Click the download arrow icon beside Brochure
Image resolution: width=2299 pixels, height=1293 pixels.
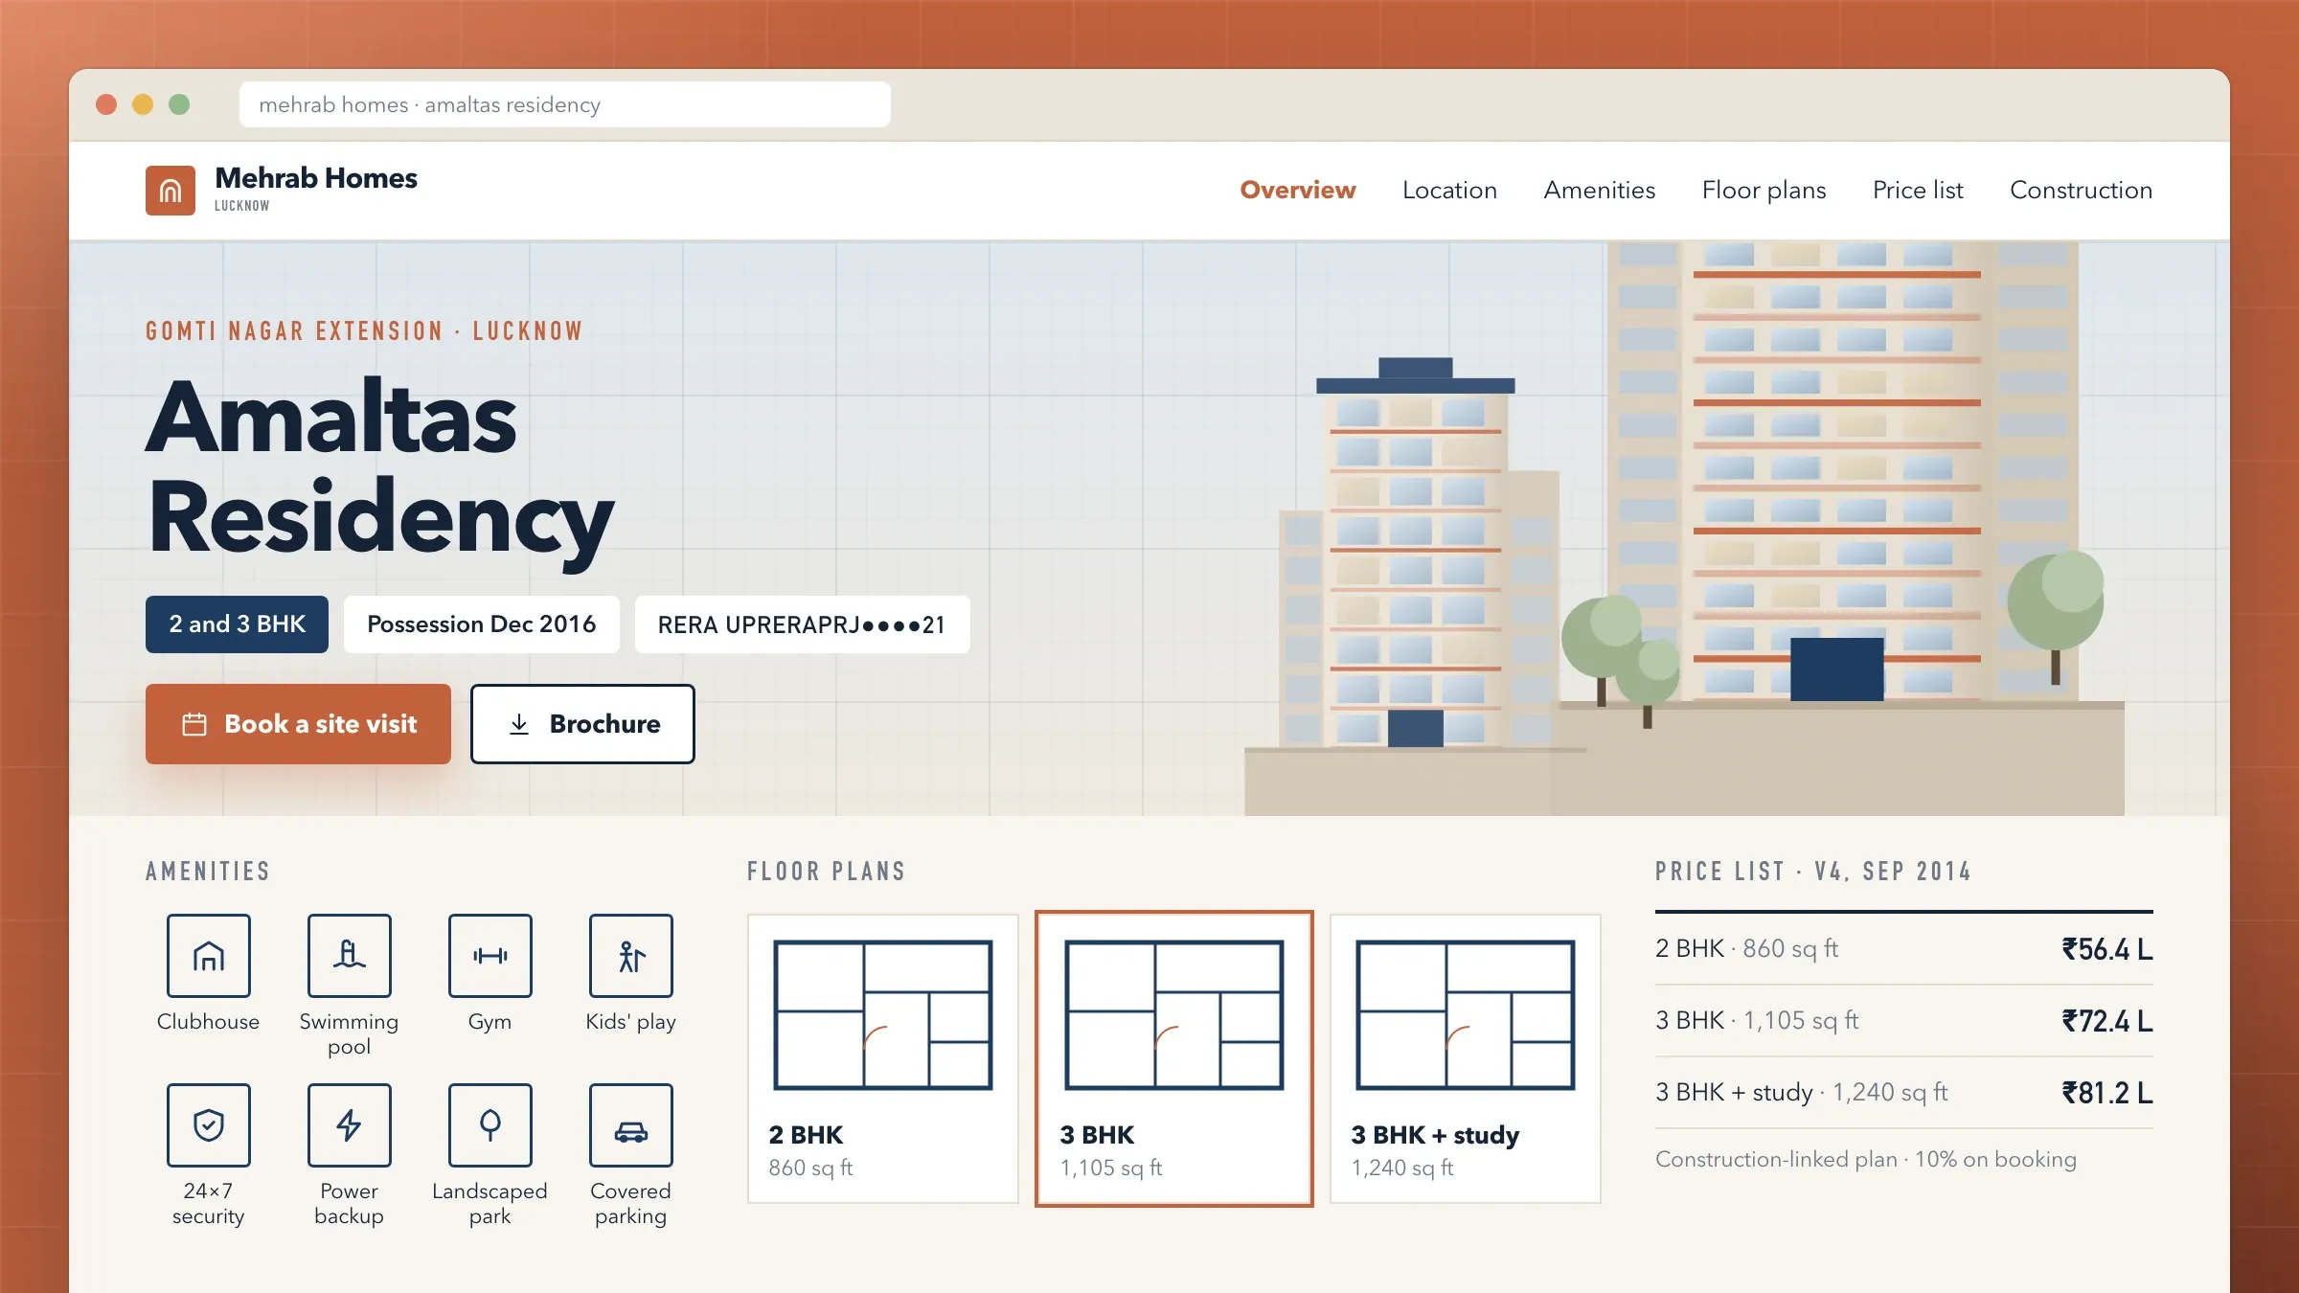pyautogui.click(x=519, y=724)
